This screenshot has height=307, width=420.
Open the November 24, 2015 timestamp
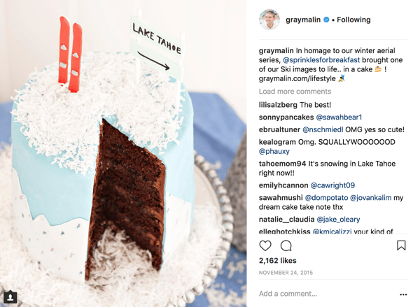[x=286, y=273]
